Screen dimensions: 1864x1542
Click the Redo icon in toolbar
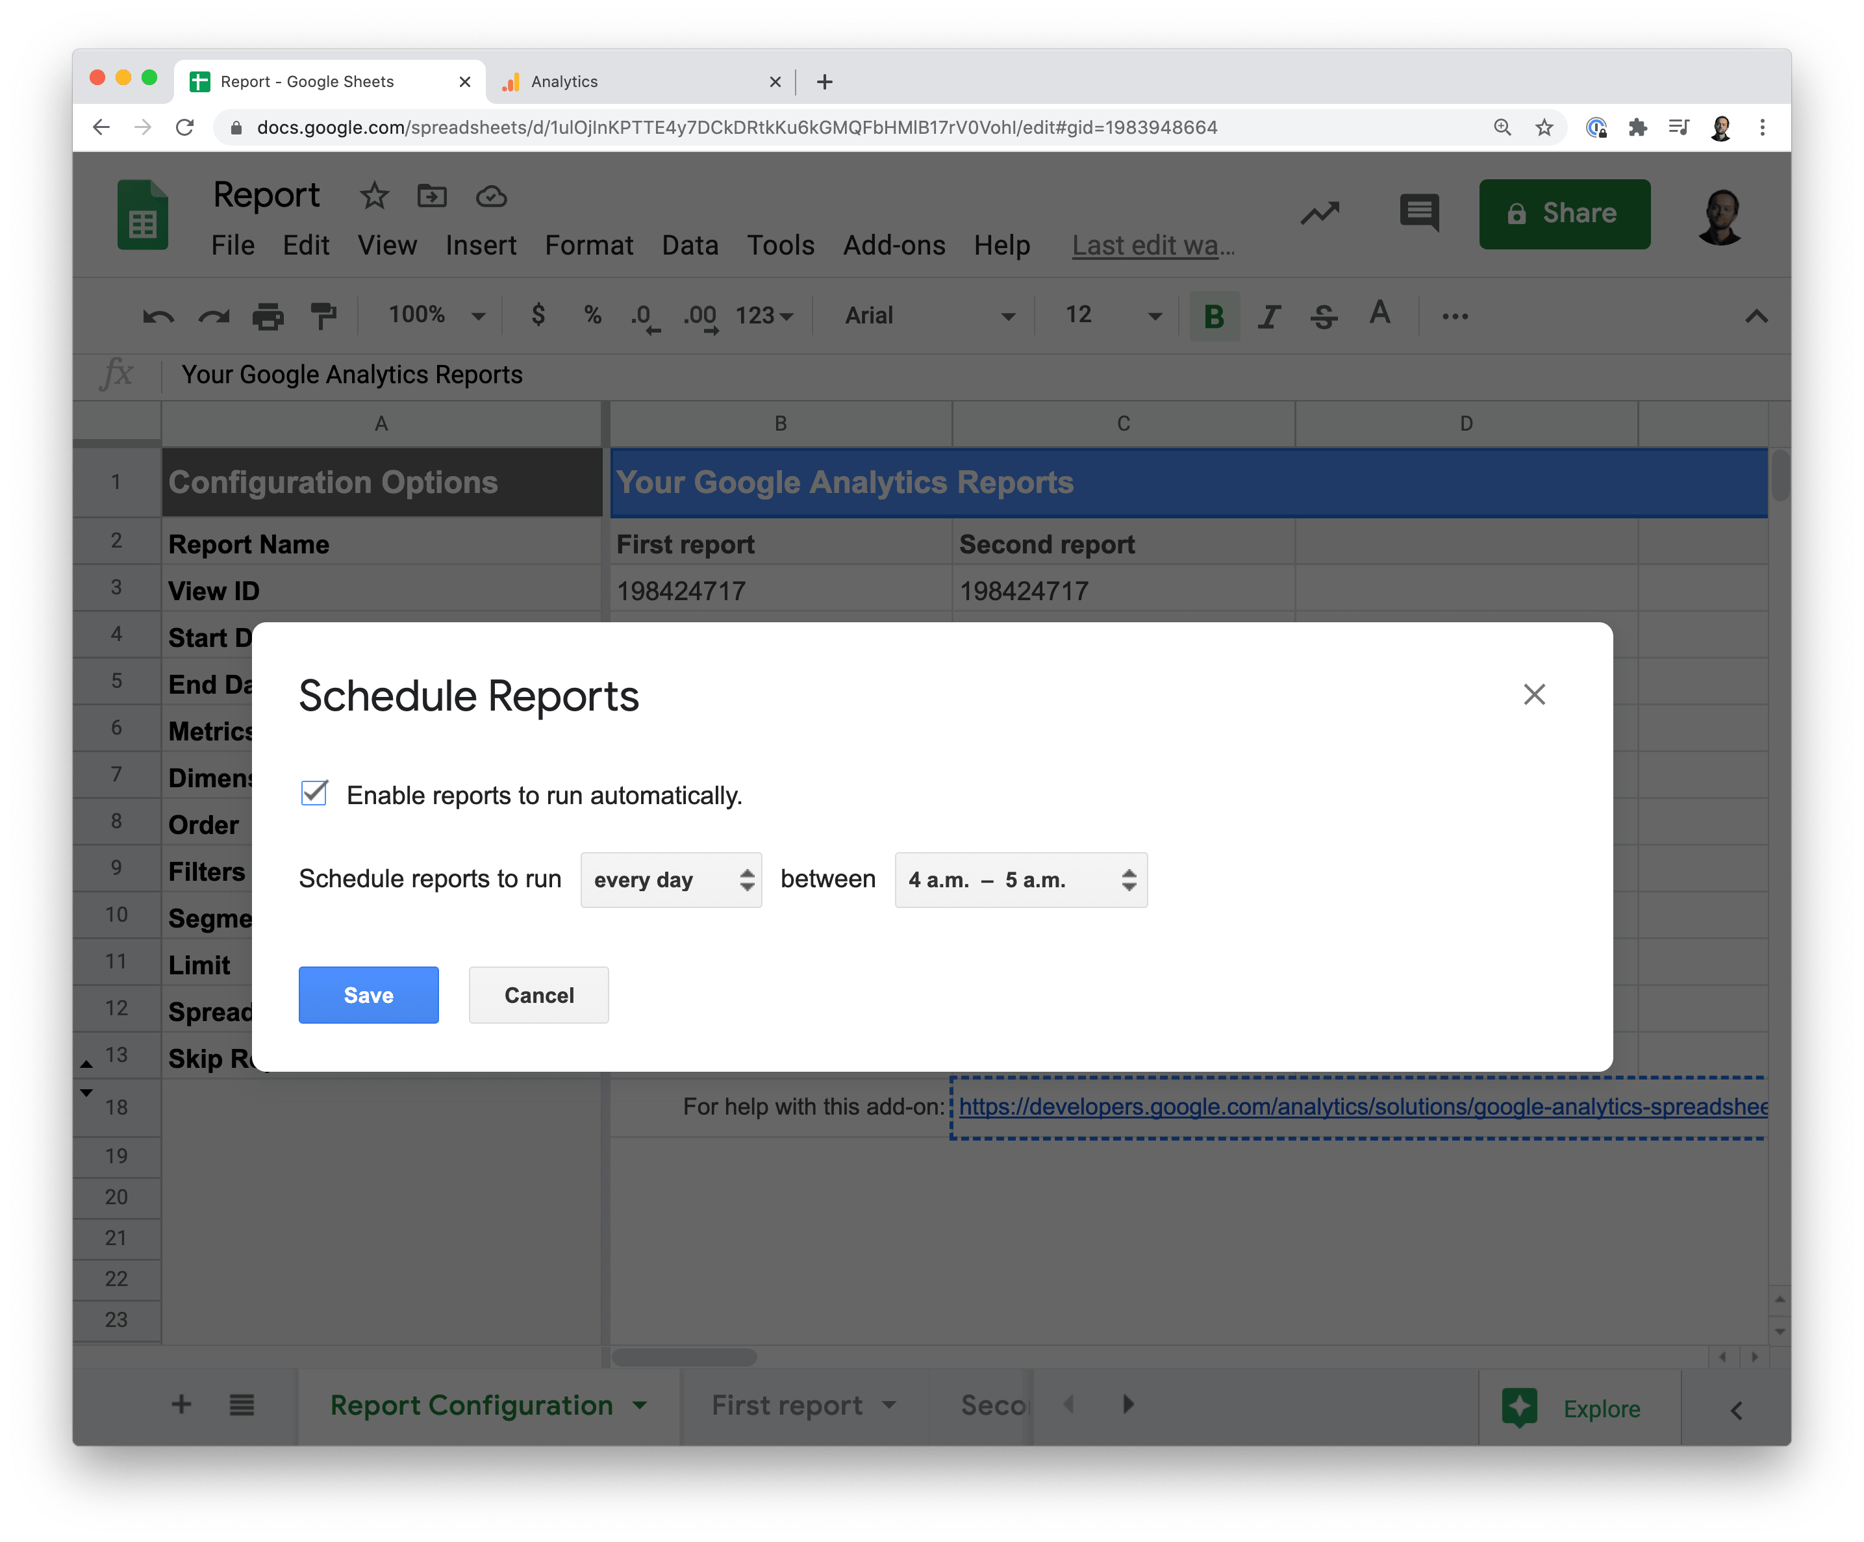click(x=213, y=316)
